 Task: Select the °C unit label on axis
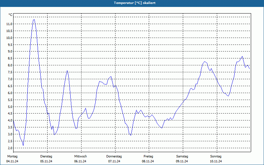[x=11, y=15]
